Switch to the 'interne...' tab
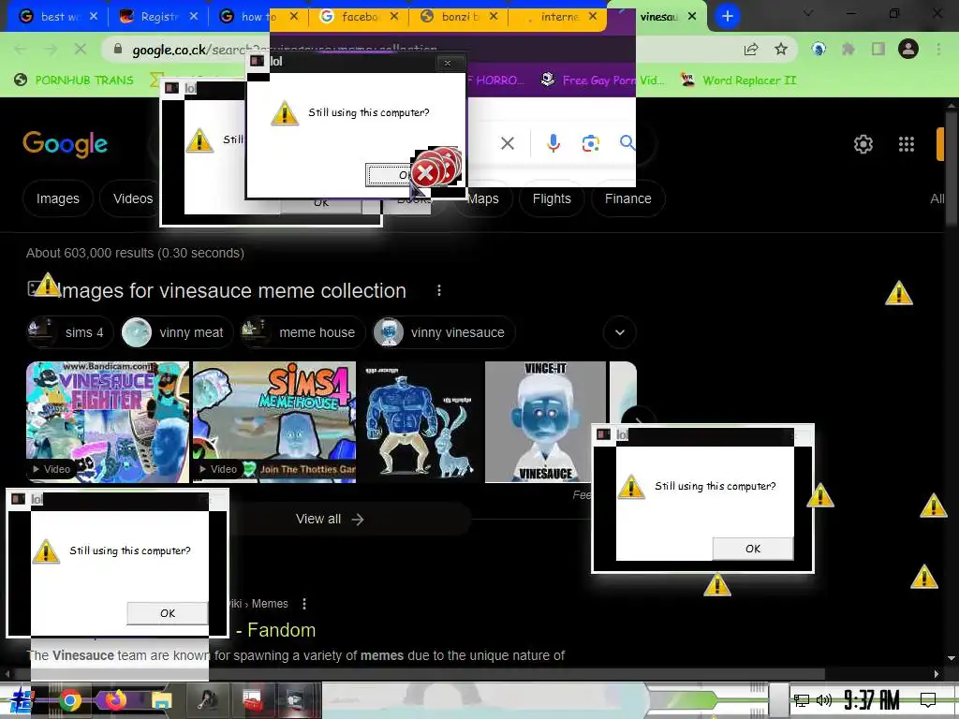The image size is (959, 719). click(558, 17)
